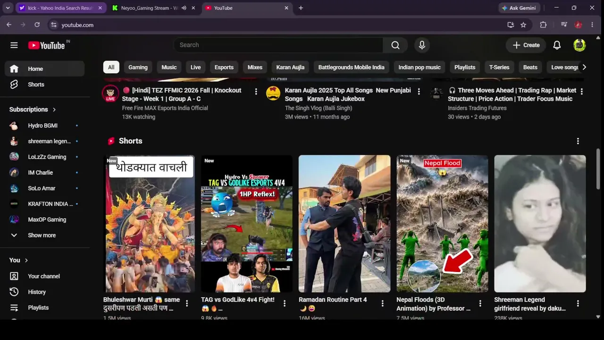Play the TAG vs GodLike 4v4 thumbnail
The height and width of the screenshot is (340, 604).
[x=247, y=224]
